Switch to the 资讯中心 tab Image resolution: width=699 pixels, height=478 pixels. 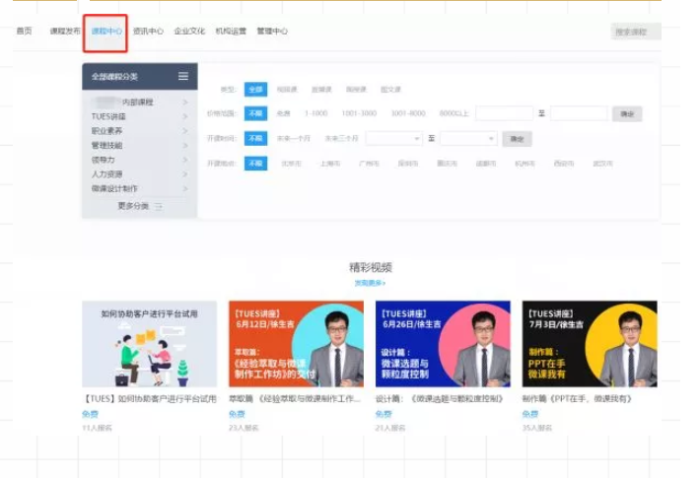[148, 31]
